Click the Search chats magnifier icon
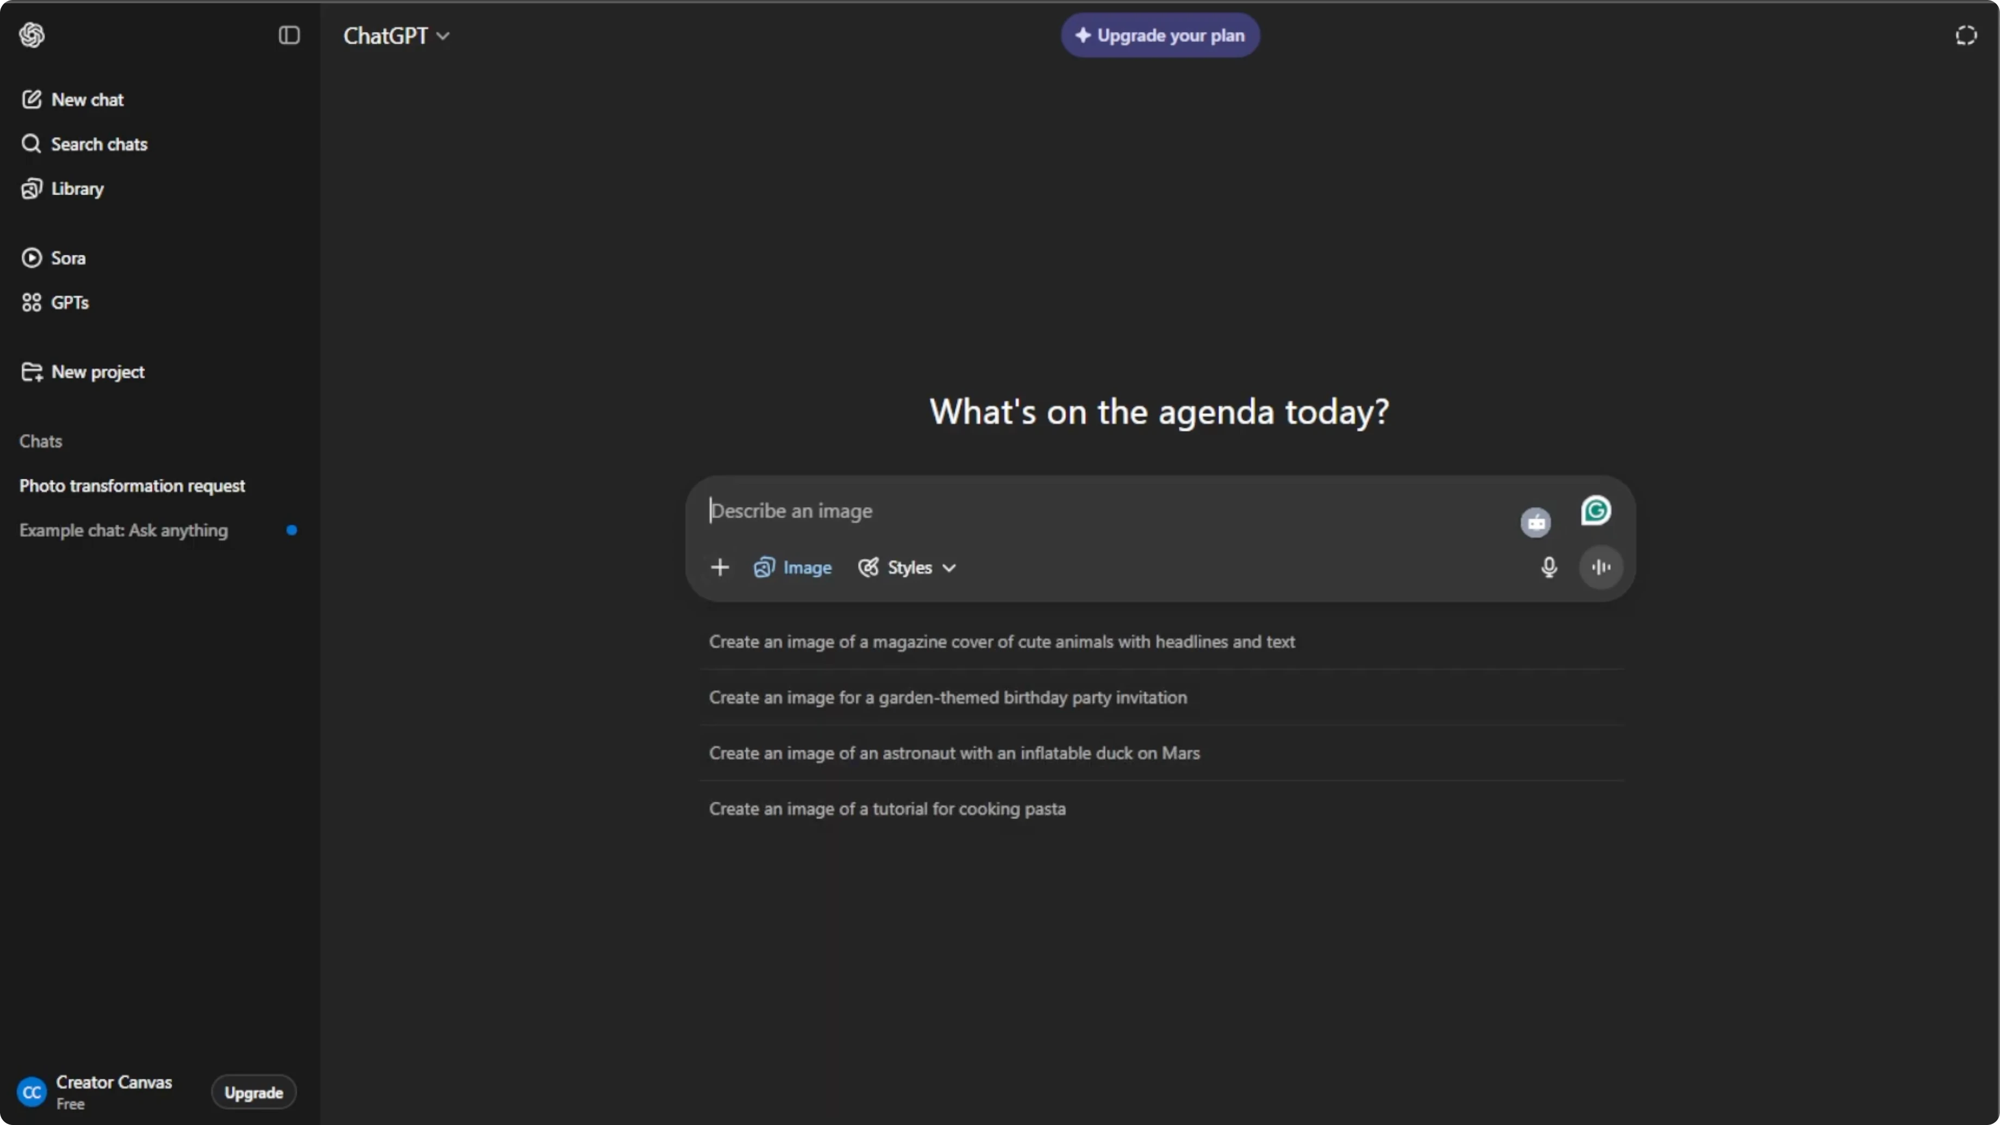The image size is (2000, 1125). click(31, 143)
